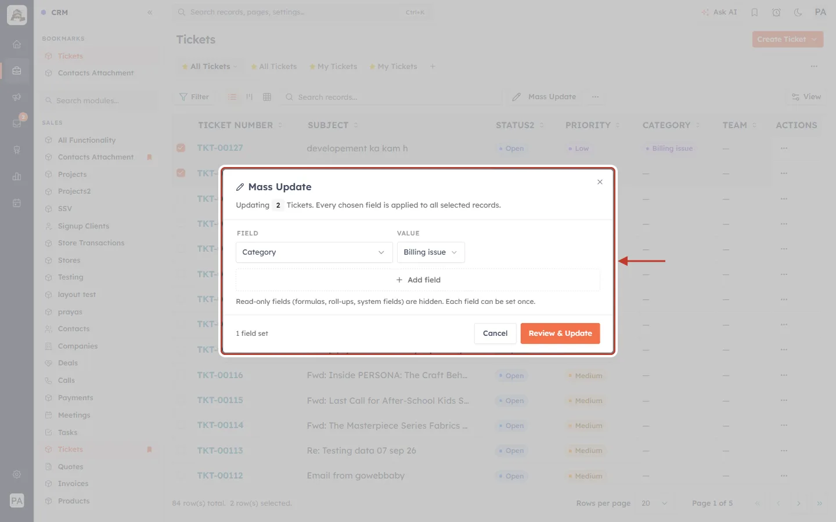Select the list view icon
This screenshot has height=522, width=836.
[232, 97]
